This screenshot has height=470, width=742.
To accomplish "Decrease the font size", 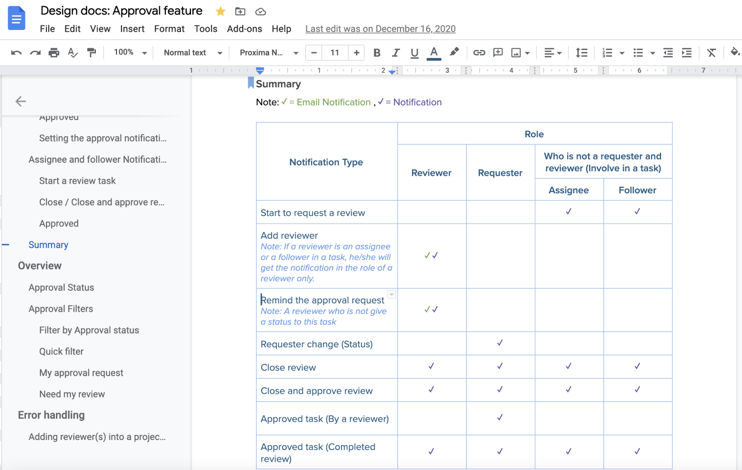I will pos(314,53).
